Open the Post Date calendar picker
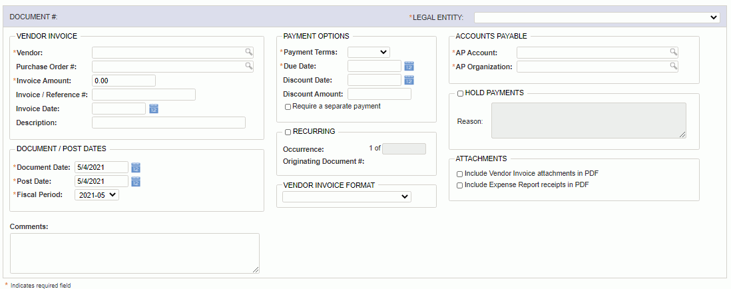 point(136,181)
